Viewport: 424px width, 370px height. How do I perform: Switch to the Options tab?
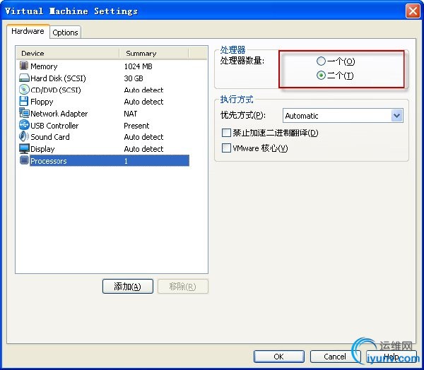65,32
